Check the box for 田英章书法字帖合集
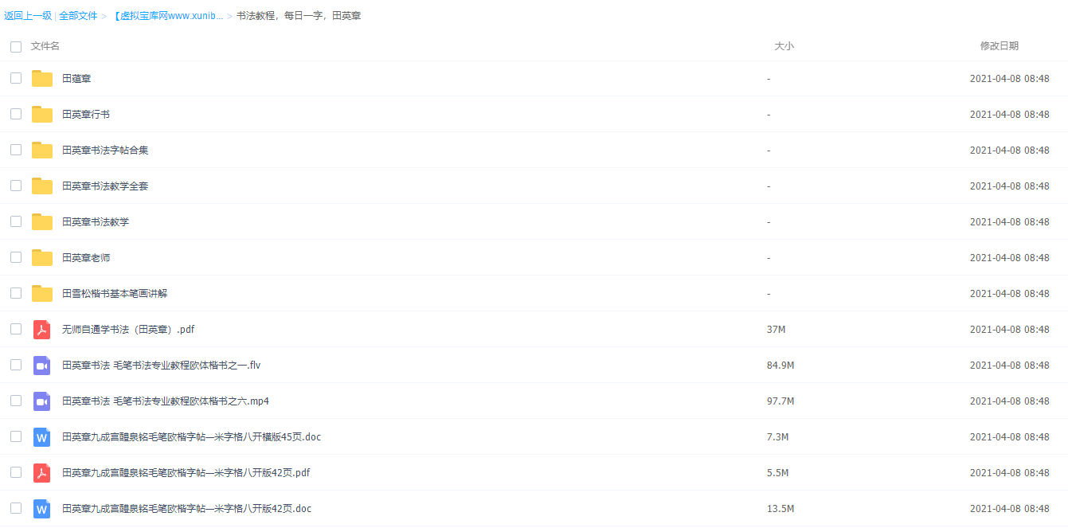This screenshot has width=1068, height=528. pyautogui.click(x=16, y=150)
